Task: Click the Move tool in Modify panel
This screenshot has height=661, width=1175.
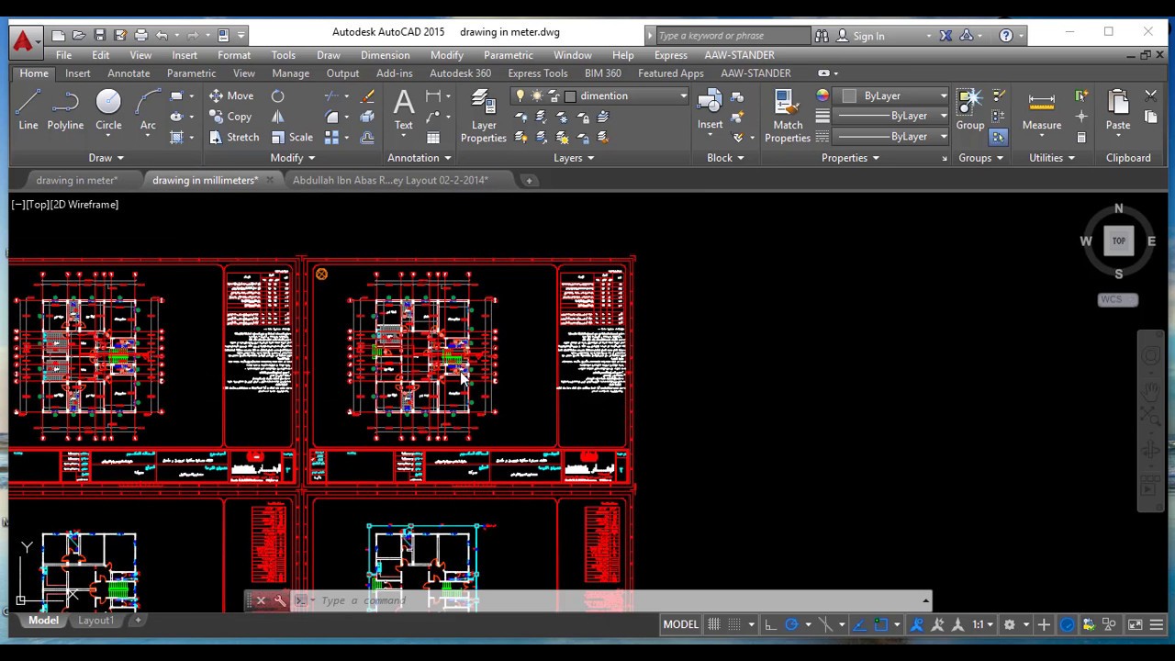Action: pos(230,95)
